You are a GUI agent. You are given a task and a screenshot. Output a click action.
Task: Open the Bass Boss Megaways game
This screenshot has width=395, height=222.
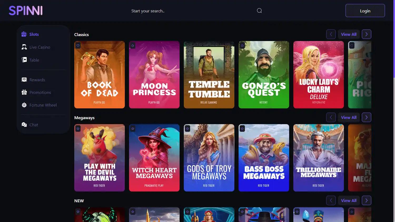coord(264,158)
